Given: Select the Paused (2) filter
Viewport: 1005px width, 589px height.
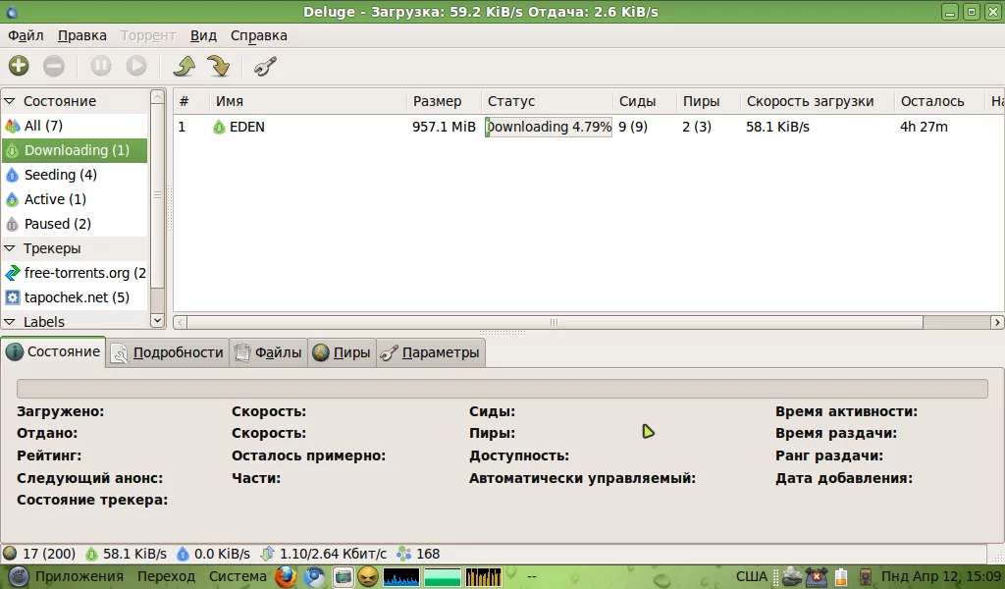Looking at the screenshot, I should (x=75, y=224).
